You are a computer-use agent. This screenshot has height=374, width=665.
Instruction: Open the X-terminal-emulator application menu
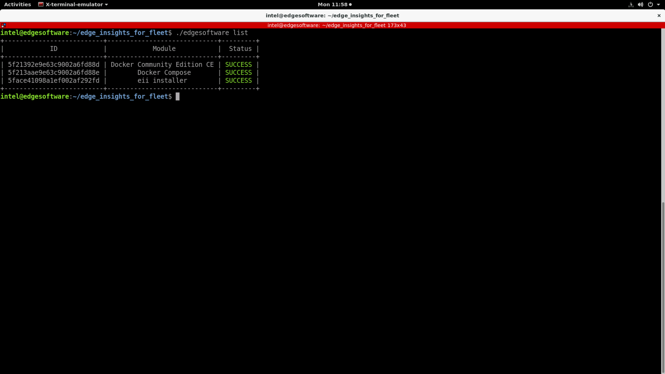point(73,4)
